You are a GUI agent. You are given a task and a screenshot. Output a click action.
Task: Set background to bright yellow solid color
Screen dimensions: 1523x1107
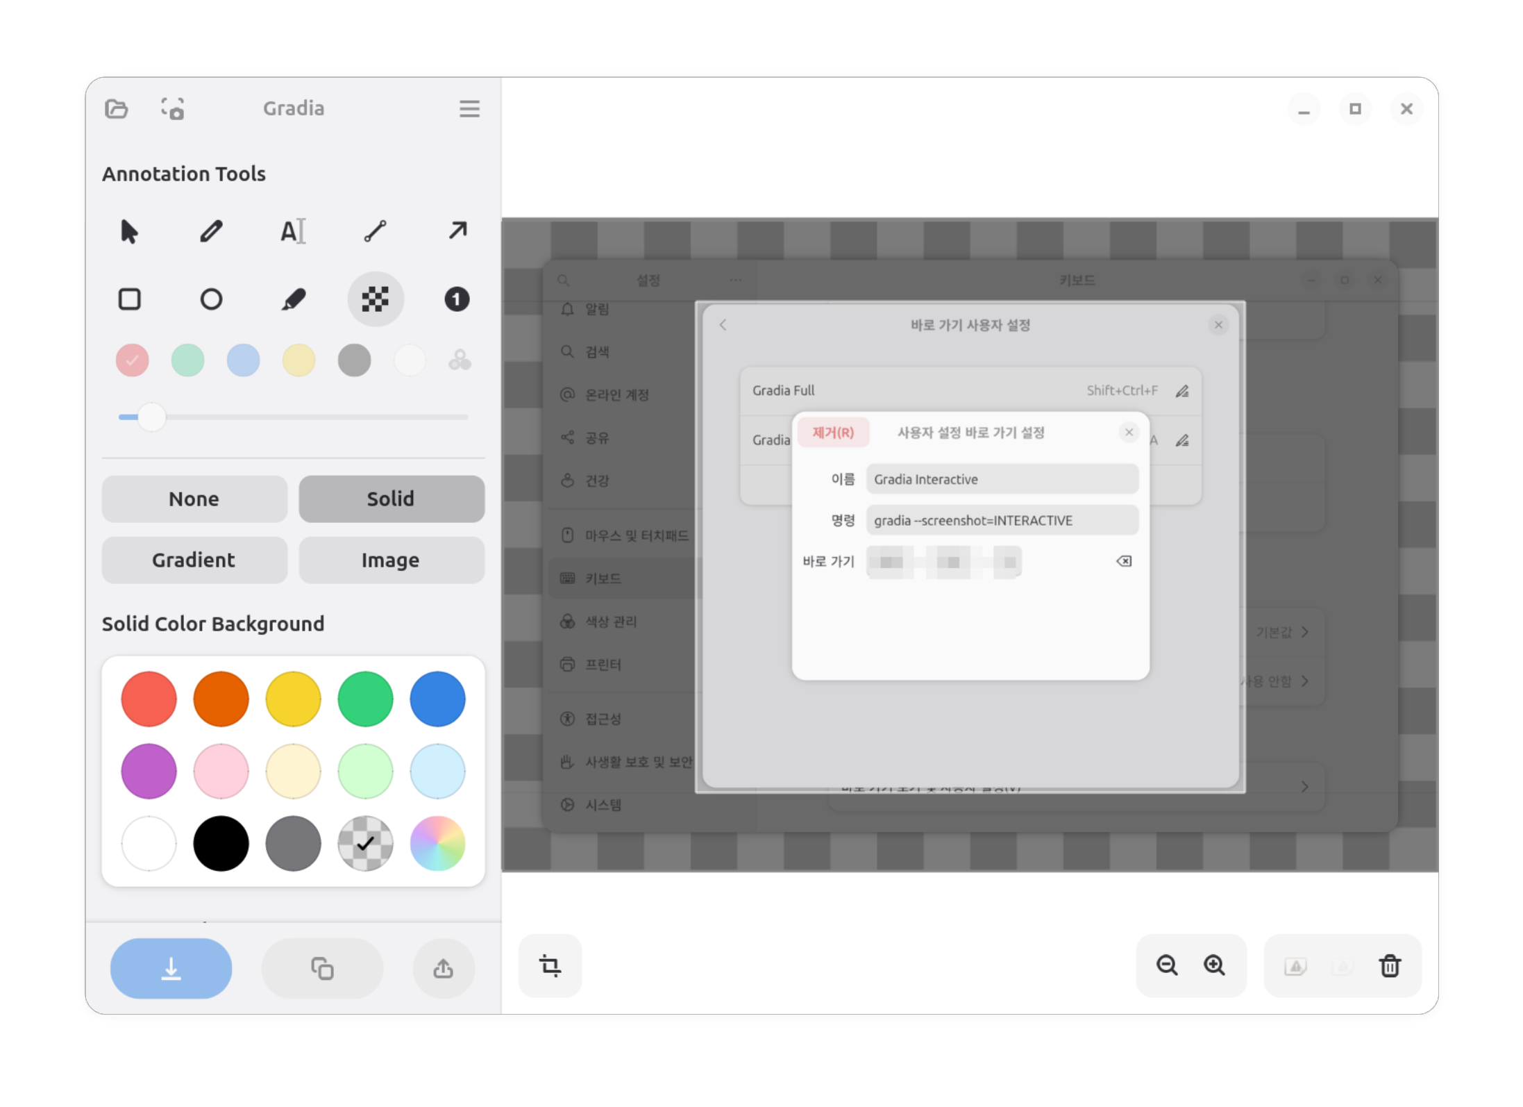294,699
